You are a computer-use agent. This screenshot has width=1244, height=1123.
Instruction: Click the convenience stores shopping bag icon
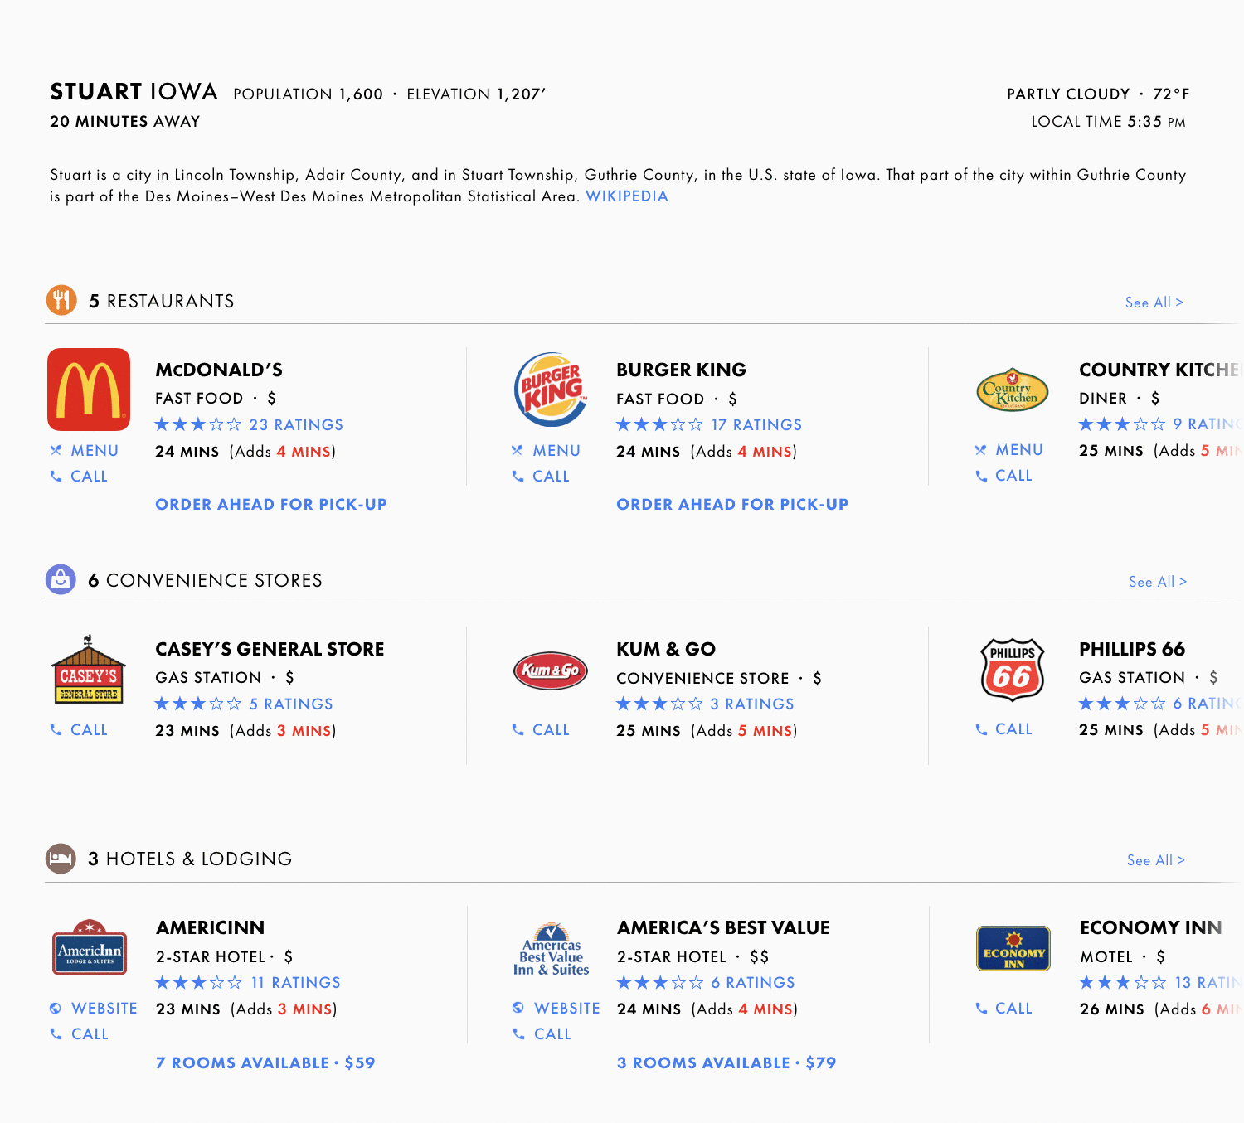pos(61,579)
